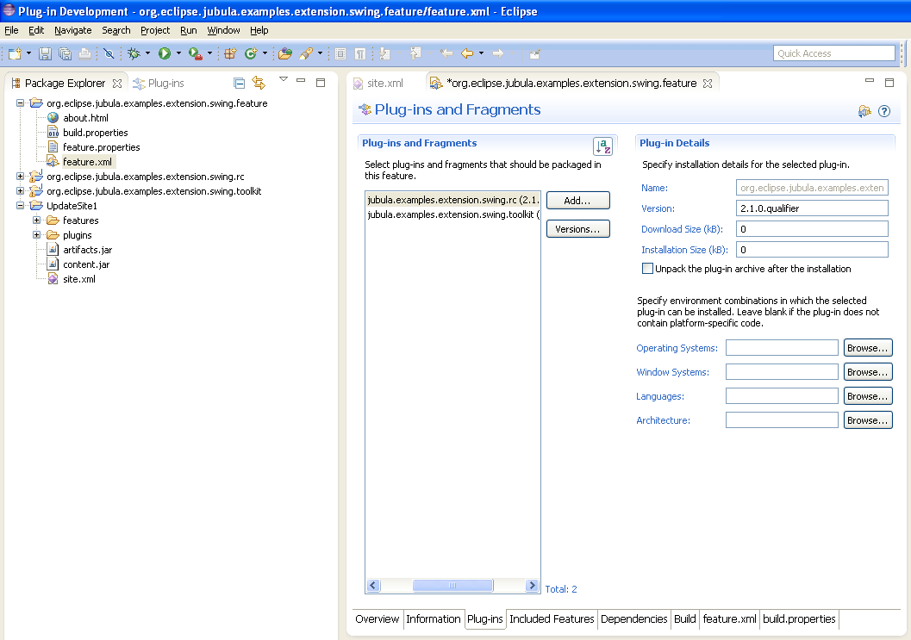Click the External Tools run icon
This screenshot has width=911, height=640.
pyautogui.click(x=196, y=53)
